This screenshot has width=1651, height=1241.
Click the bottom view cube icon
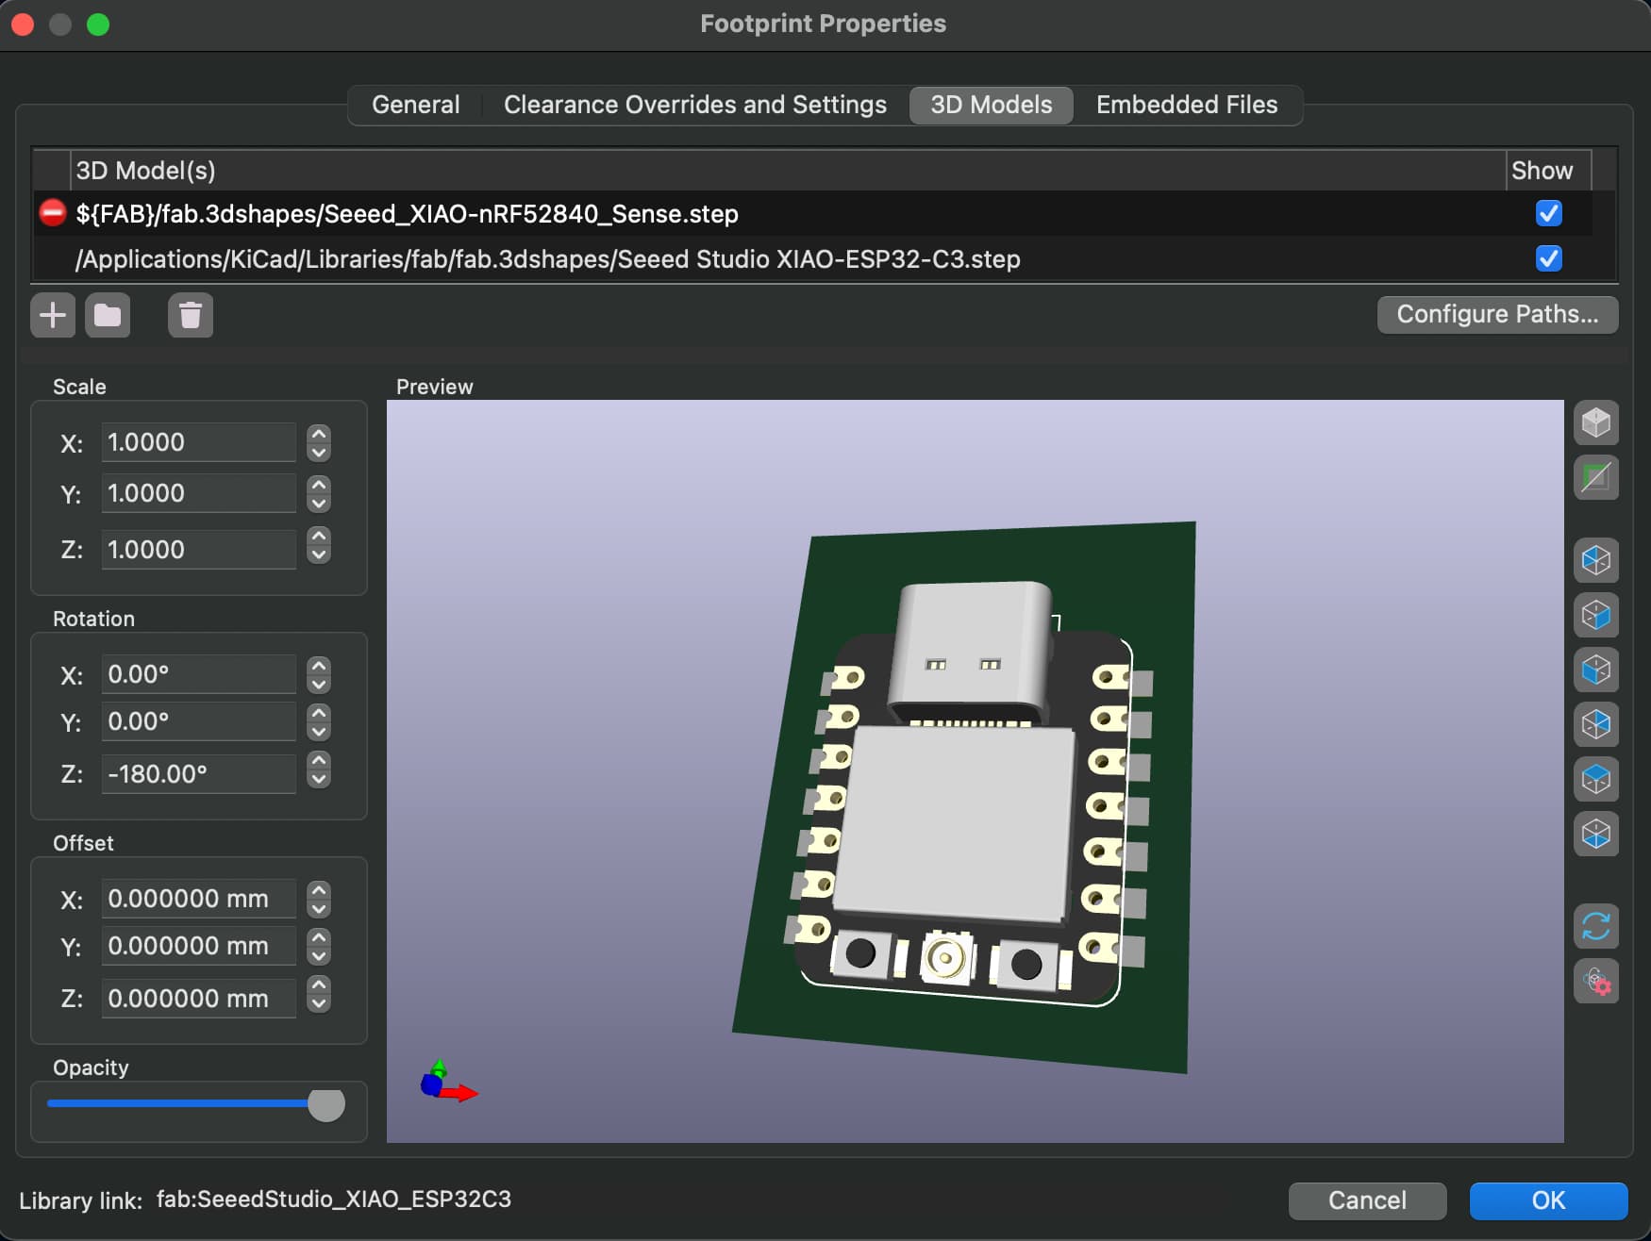pos(1595,834)
